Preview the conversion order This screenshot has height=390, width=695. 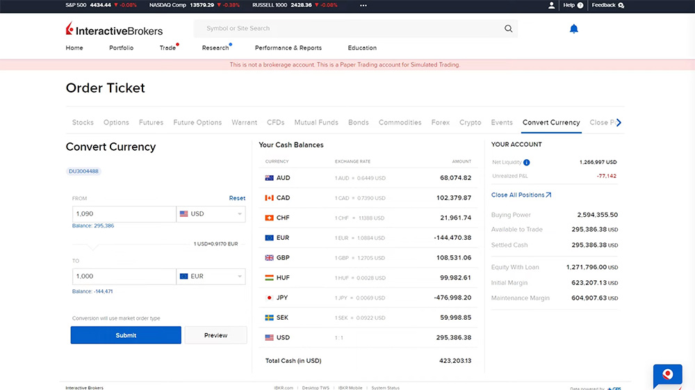[x=216, y=335]
